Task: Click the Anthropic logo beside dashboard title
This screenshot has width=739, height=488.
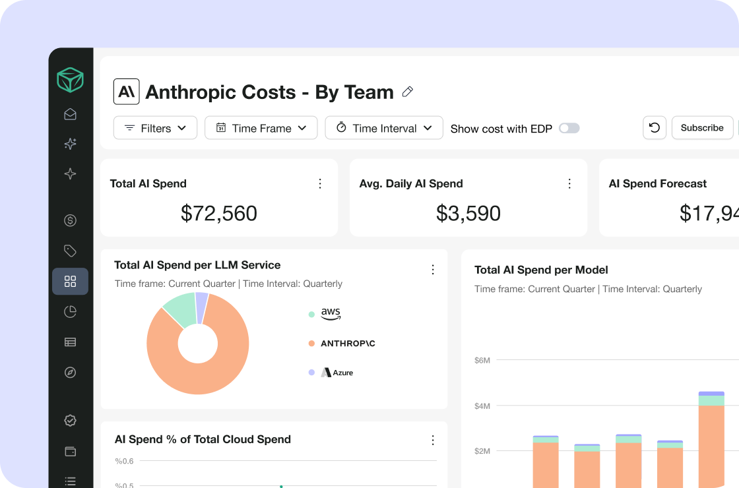Action: (x=126, y=92)
